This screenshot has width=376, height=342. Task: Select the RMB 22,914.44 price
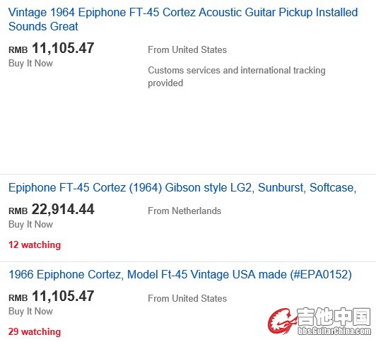(52, 209)
